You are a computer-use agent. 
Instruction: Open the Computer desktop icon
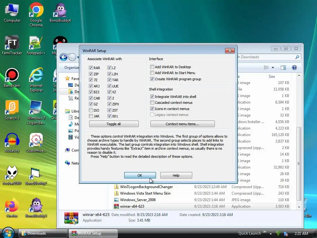click(12, 13)
